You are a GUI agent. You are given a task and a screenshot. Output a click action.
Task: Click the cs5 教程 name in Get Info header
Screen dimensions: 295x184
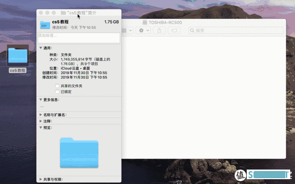pyautogui.click(x=60, y=22)
